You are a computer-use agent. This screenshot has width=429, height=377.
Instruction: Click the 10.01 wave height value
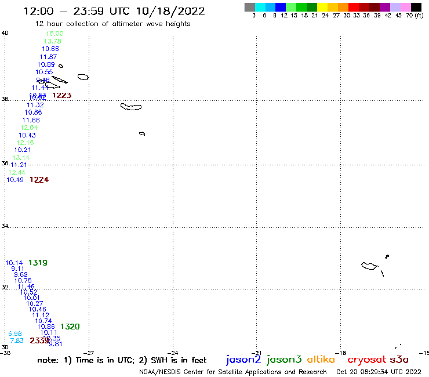(32, 298)
